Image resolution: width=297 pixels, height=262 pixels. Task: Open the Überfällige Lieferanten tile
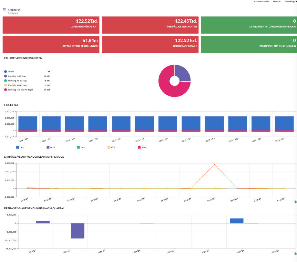tap(150, 25)
